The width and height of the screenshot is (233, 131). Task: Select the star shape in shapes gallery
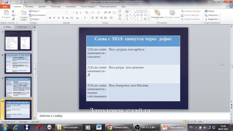pos(145,19)
